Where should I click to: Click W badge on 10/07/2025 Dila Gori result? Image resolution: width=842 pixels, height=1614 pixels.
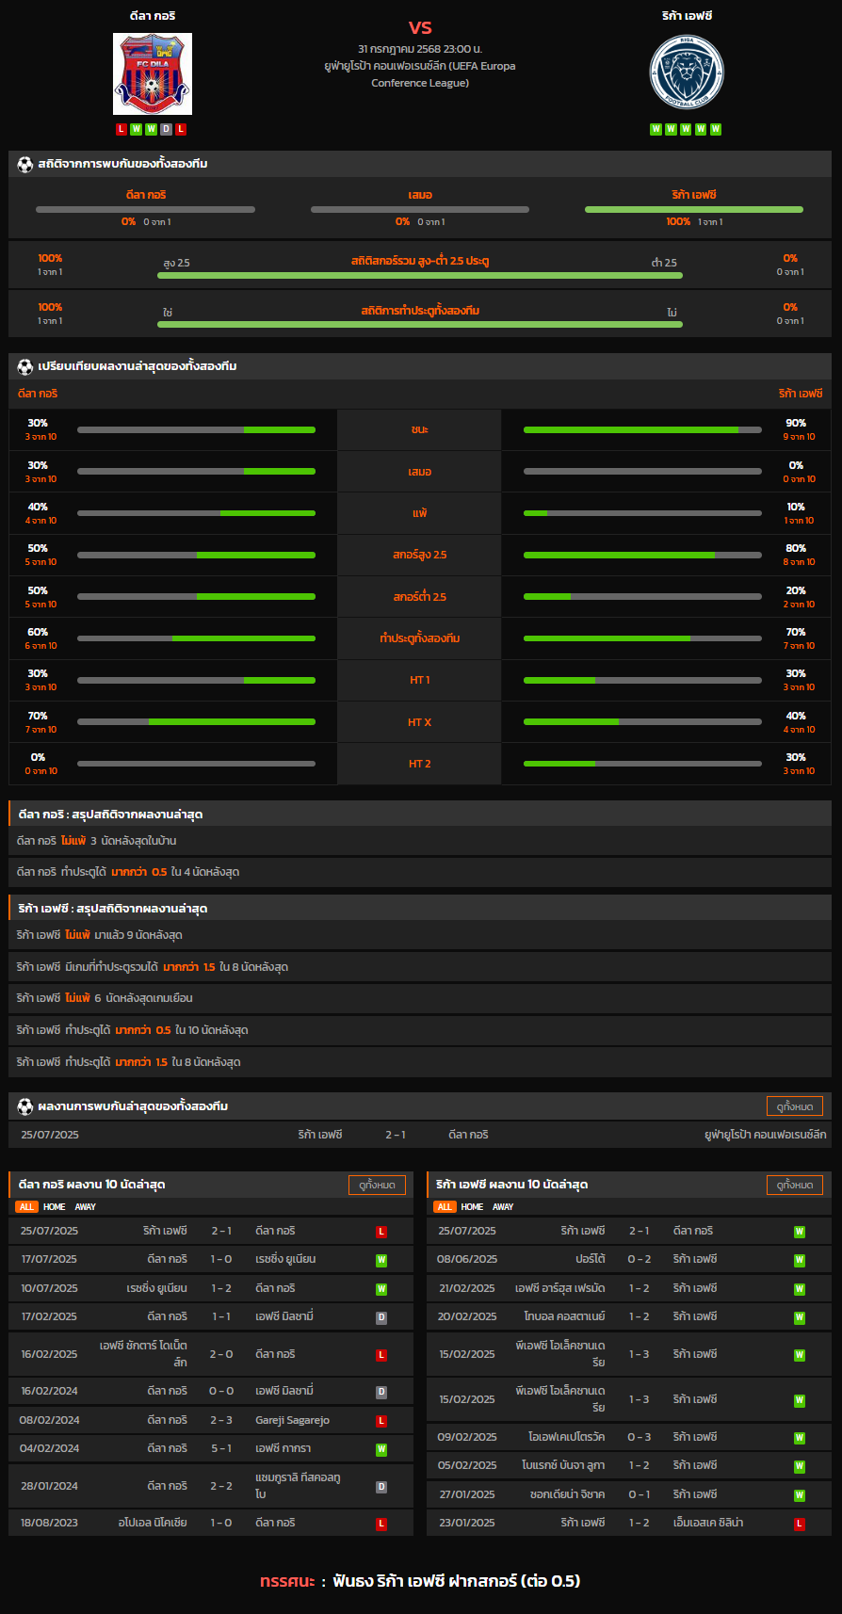(x=381, y=1289)
